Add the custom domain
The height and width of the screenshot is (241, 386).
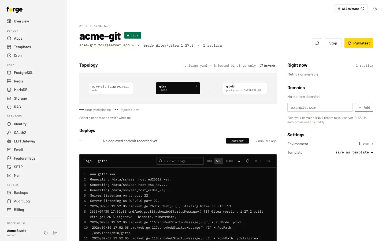pos(364,107)
